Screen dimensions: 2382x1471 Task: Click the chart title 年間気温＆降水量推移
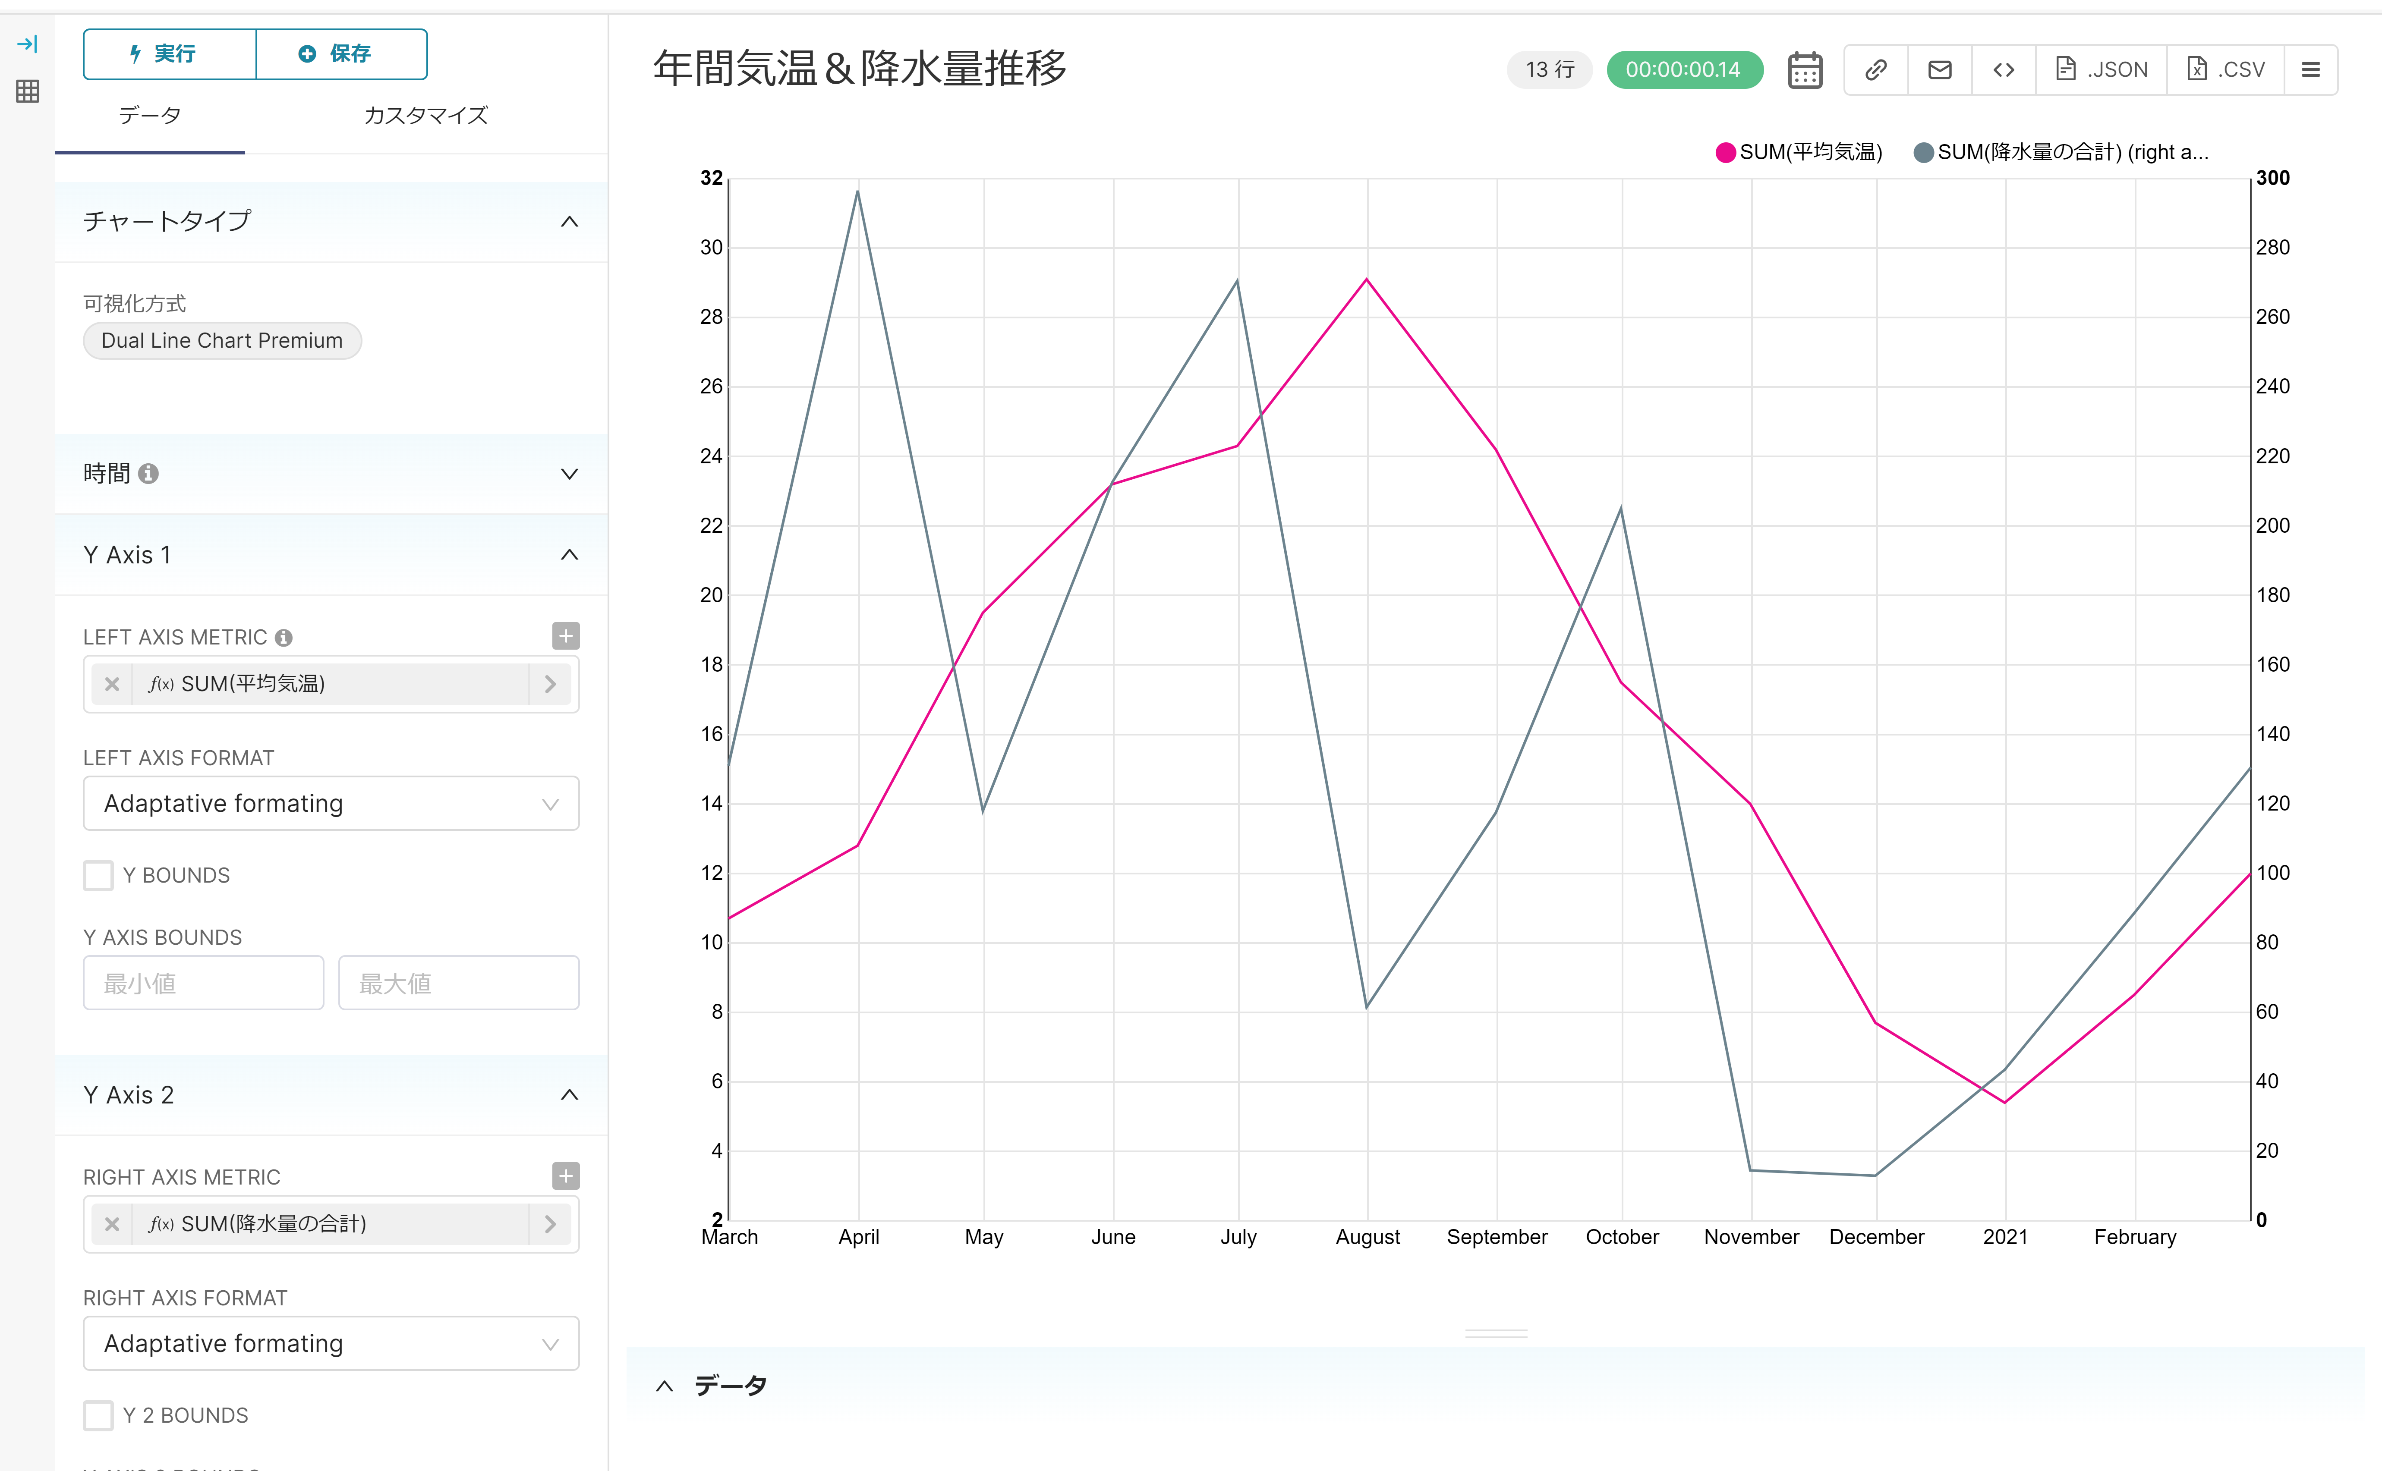click(860, 69)
